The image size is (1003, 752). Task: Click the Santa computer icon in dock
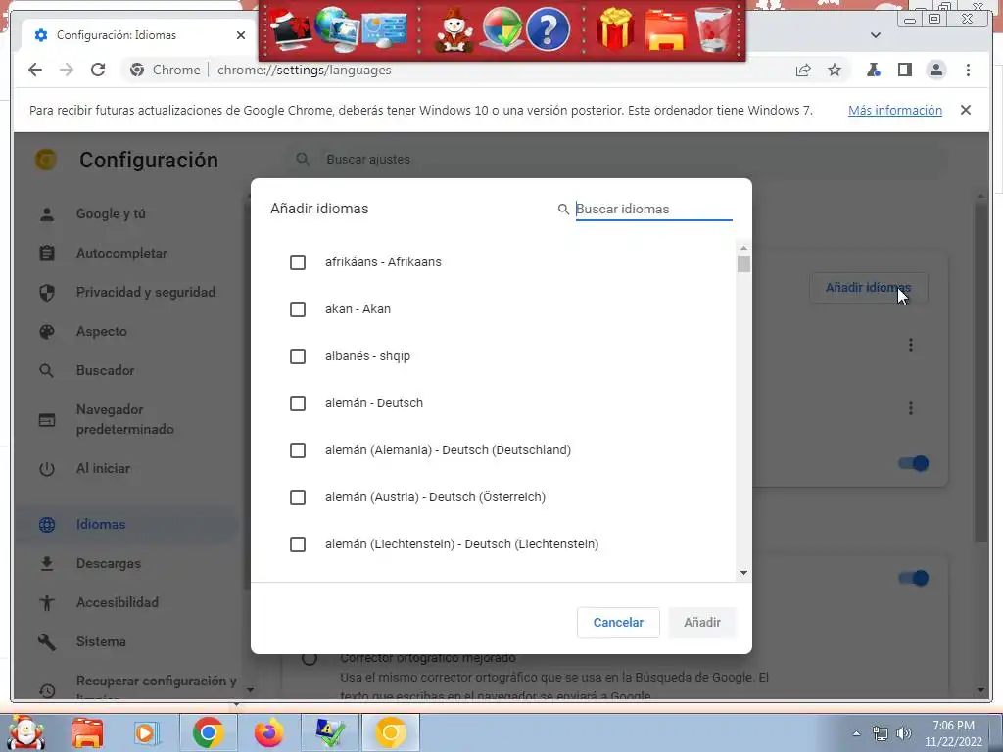pos(290,29)
